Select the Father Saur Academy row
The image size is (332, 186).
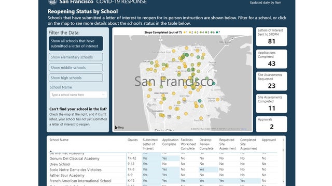(163, 175)
